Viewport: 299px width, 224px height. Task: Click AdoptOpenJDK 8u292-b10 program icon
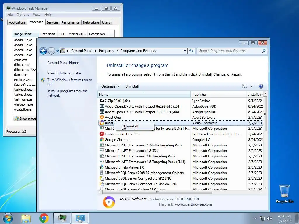coord(102,106)
